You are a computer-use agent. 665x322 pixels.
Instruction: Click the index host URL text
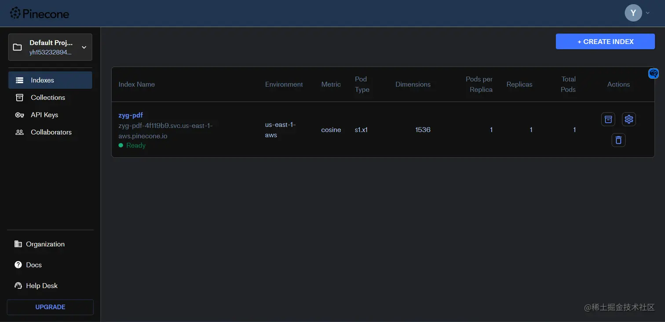[165, 131]
